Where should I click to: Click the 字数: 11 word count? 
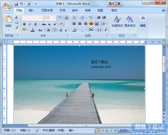coord(25,131)
